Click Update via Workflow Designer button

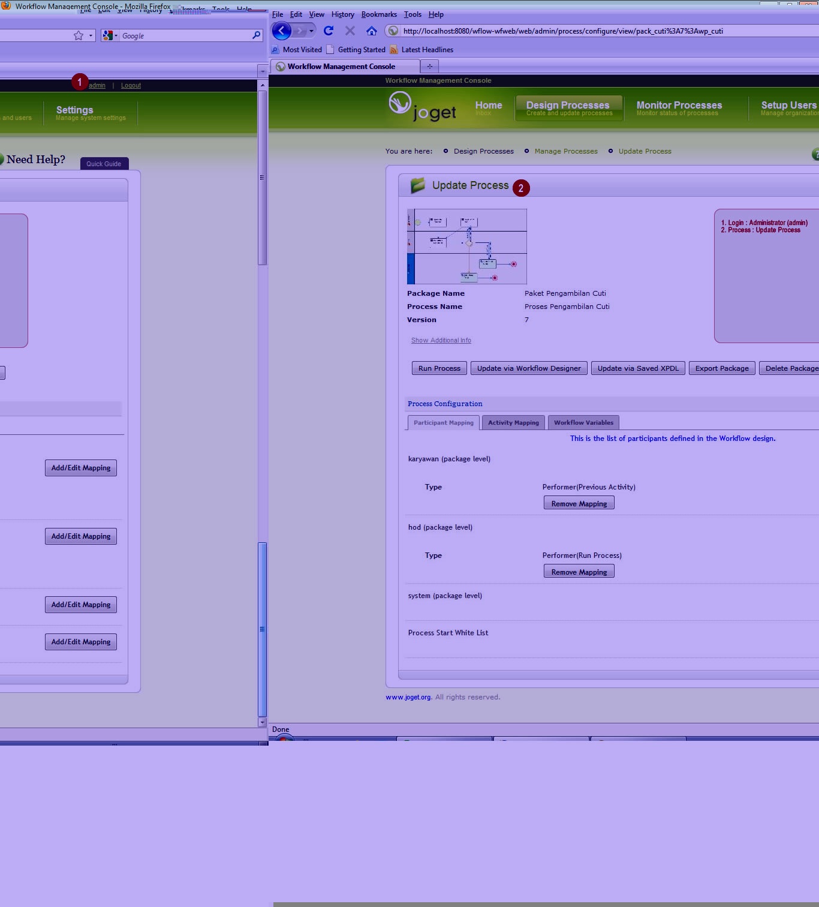(529, 368)
